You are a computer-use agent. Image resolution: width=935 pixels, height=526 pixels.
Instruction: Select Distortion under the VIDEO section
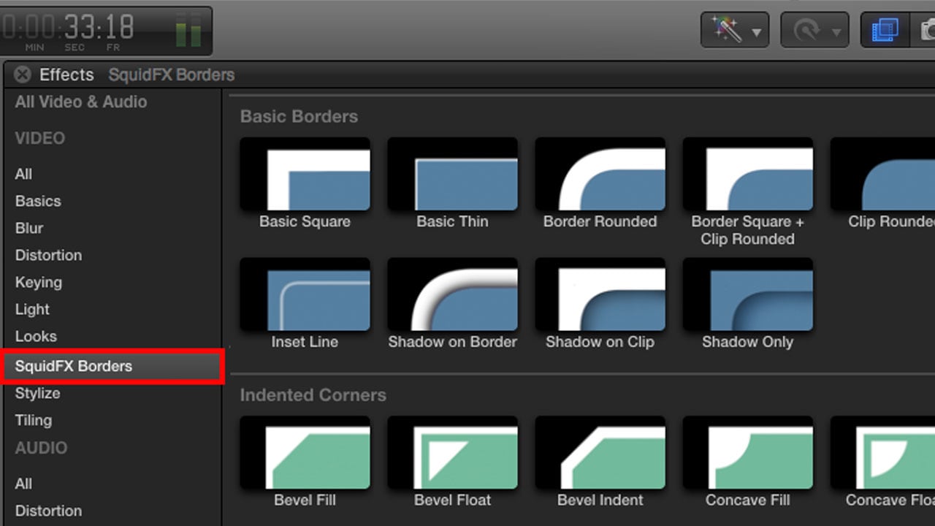(x=48, y=255)
